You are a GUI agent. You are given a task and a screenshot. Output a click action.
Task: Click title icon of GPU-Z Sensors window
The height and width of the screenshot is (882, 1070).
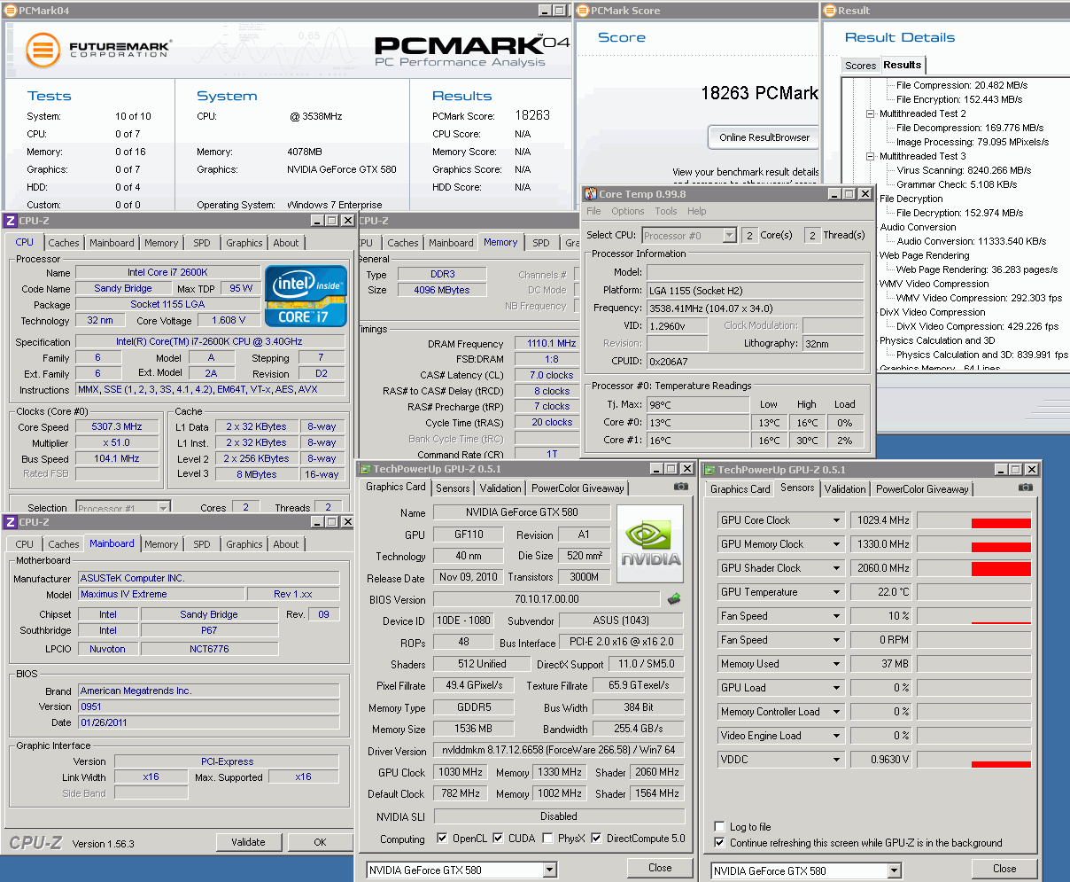pyautogui.click(x=709, y=469)
